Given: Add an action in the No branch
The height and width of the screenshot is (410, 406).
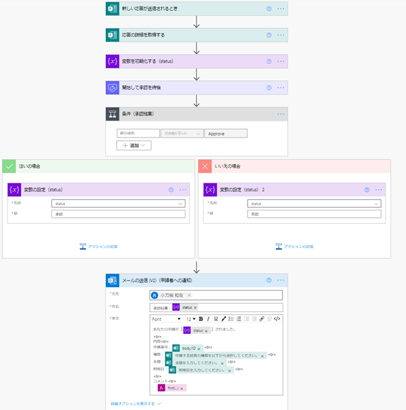Looking at the screenshot, I should (294, 247).
